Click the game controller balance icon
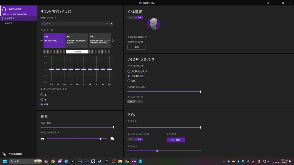The image size is (294, 165). tap(42, 139)
